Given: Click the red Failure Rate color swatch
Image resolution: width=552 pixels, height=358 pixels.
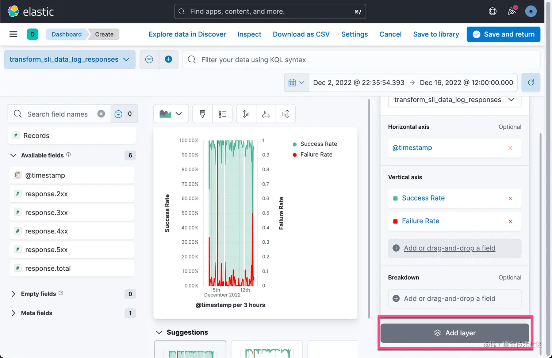Looking at the screenshot, I should pyautogui.click(x=395, y=221).
